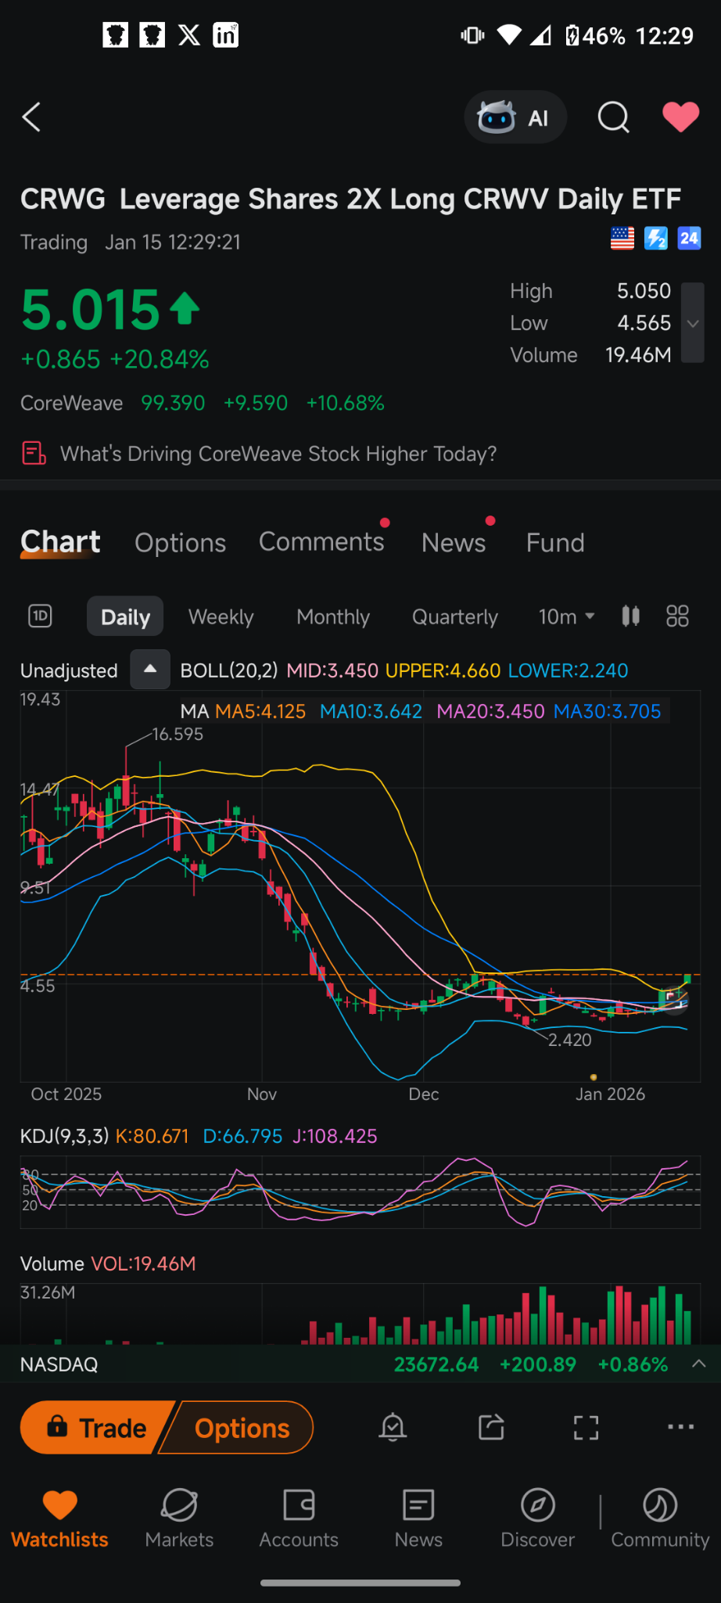Open the CoreWeave 99.390 underlying quote
The height and width of the screenshot is (1603, 721).
[203, 403]
